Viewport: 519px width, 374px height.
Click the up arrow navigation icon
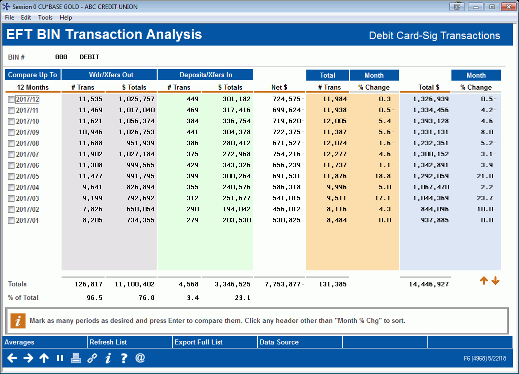pyautogui.click(x=44, y=358)
